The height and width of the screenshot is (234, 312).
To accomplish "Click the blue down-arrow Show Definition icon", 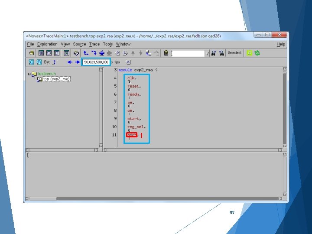I will click(94, 53).
